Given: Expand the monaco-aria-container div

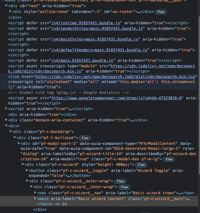Looking at the screenshot, I should coord(6,120).
